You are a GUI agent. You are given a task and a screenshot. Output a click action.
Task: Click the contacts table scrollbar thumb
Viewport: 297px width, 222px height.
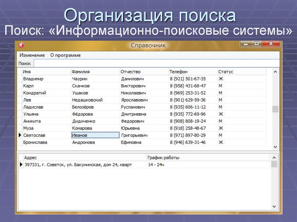[275, 109]
